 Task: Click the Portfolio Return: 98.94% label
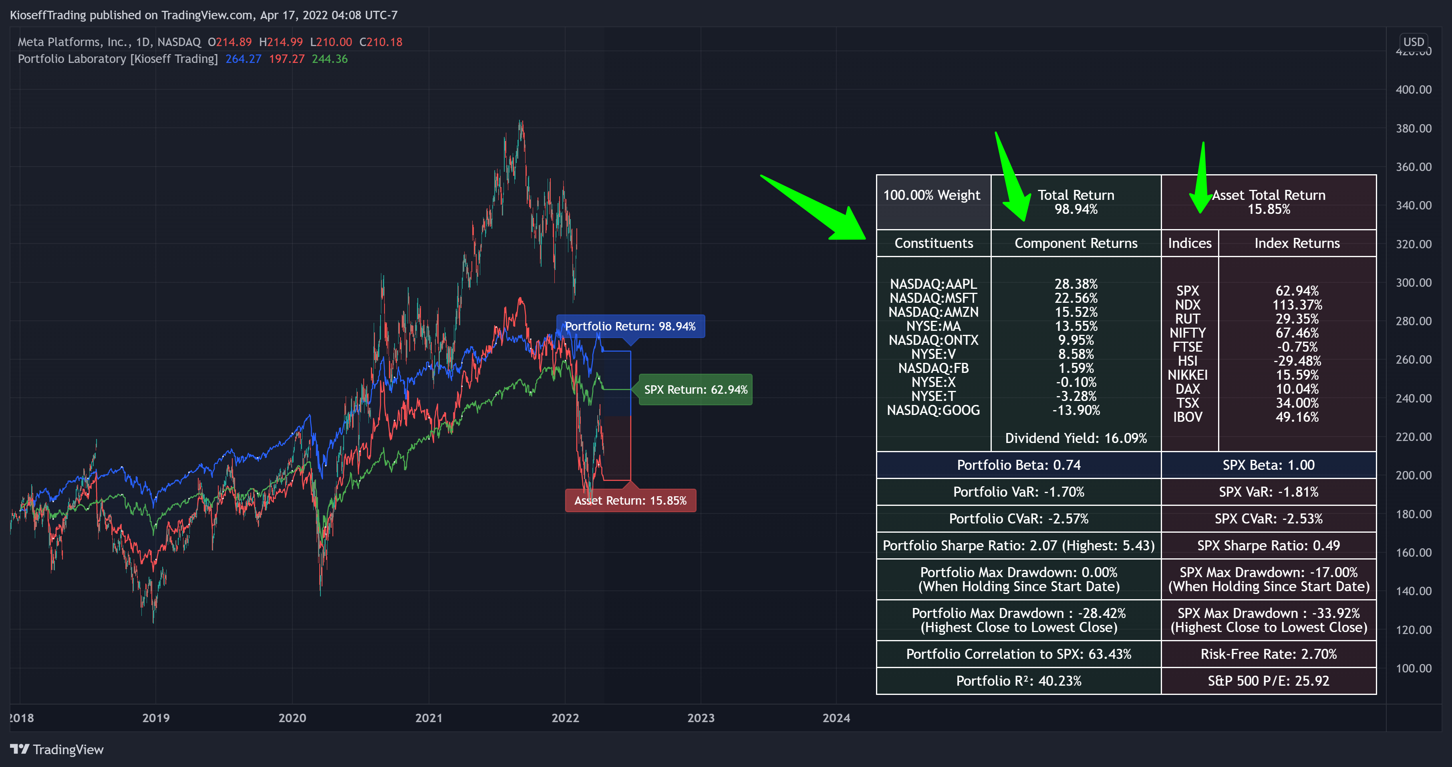[630, 326]
